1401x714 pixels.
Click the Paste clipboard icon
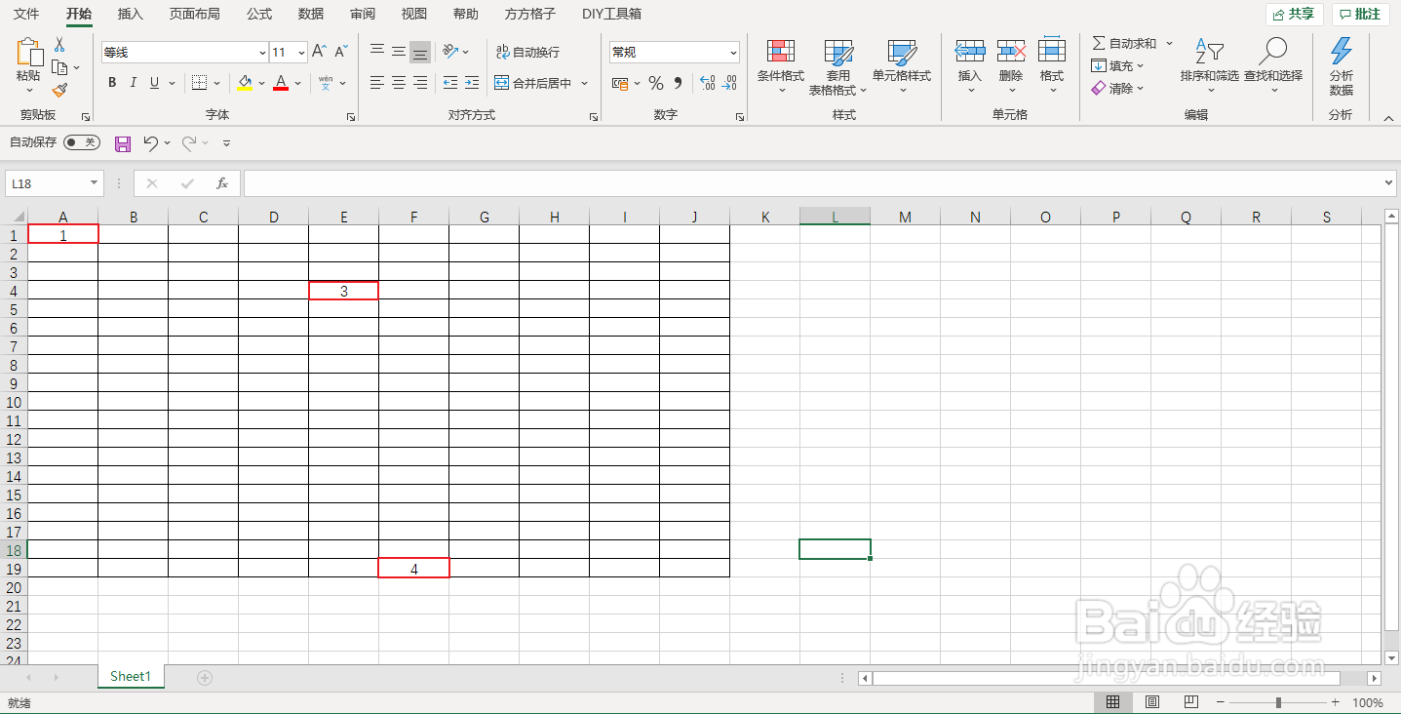click(x=28, y=53)
